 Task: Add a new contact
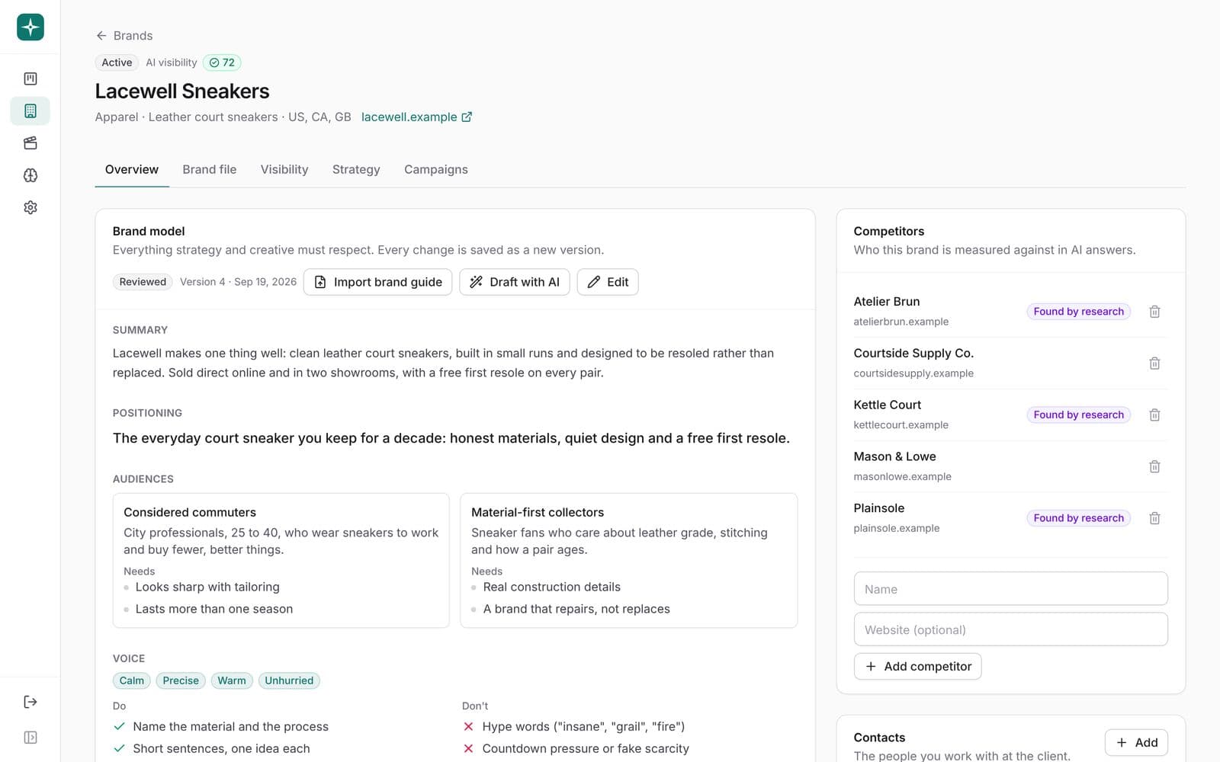click(1136, 742)
